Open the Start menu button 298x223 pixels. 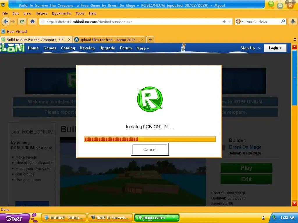15,218
